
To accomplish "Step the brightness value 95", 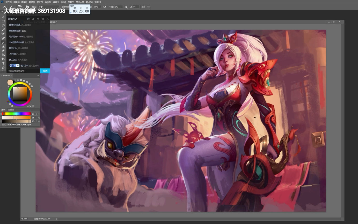I will coord(37,121).
